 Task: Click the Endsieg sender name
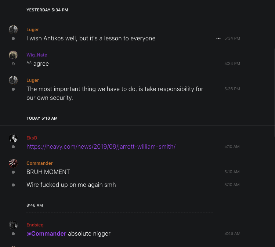pos(35,225)
